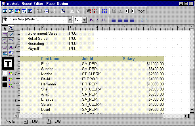Open the font size dropdown arrow
Screen dimensions: 195x126
pos(84,20)
